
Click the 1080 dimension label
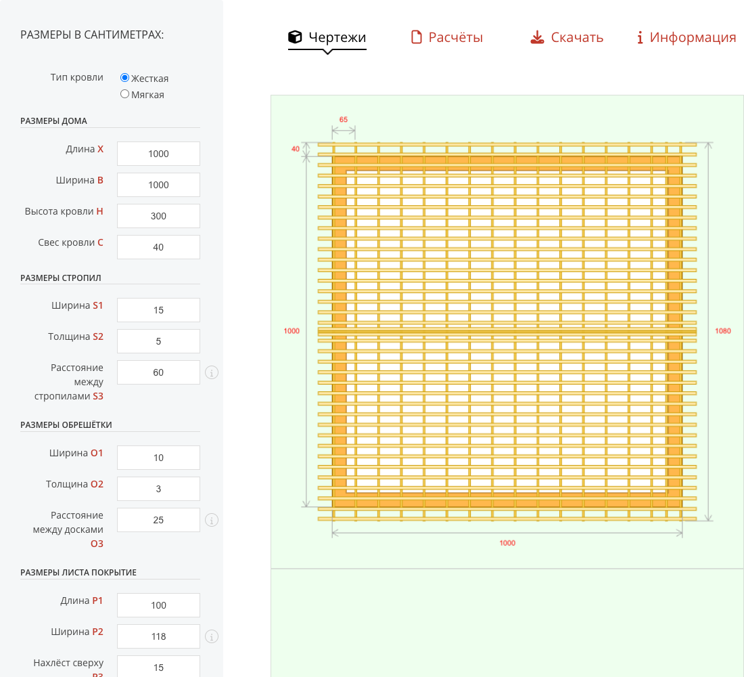tap(722, 331)
